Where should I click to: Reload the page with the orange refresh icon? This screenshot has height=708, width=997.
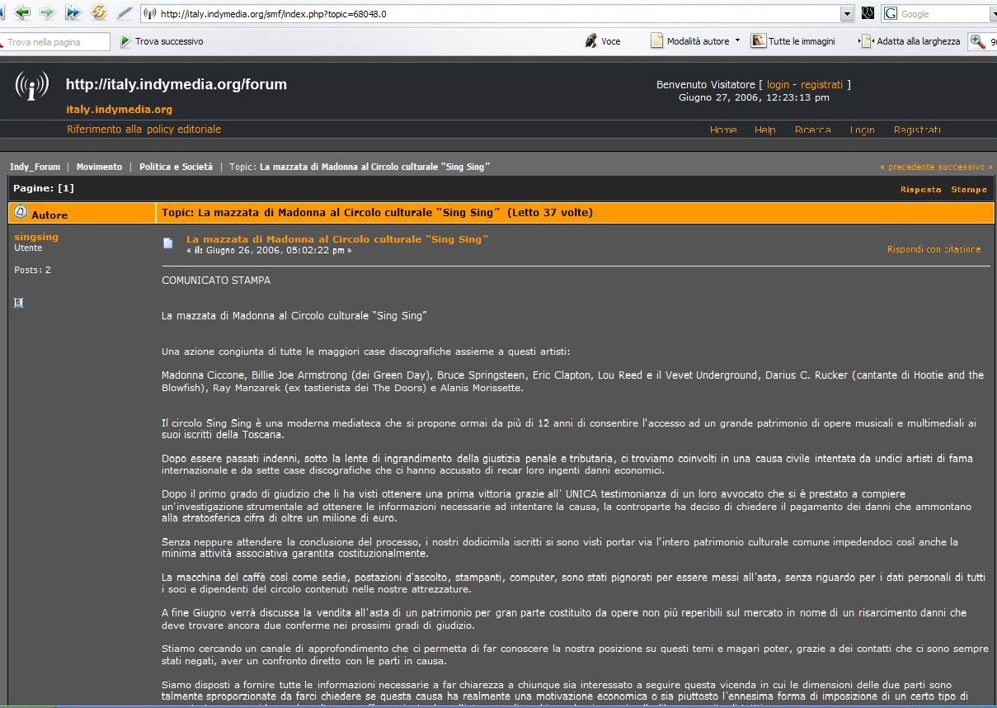[x=99, y=12]
